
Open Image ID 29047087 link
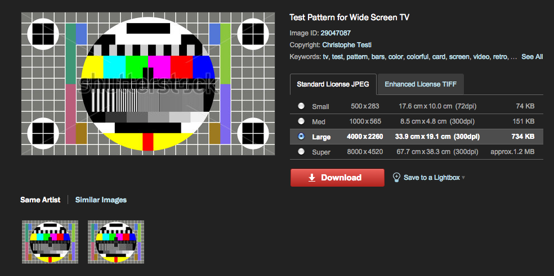(336, 33)
